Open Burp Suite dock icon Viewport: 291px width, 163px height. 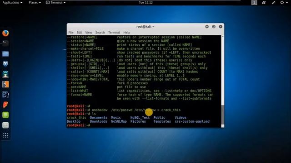[x=5, y=85]
